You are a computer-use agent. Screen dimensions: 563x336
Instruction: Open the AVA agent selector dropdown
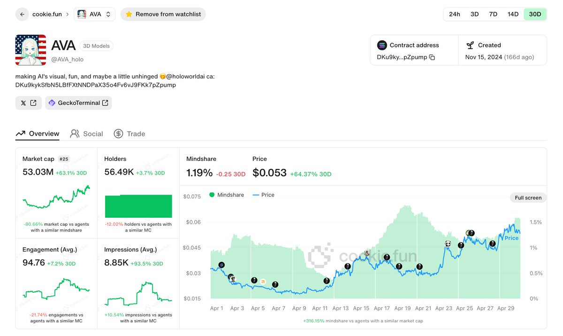pyautogui.click(x=95, y=14)
